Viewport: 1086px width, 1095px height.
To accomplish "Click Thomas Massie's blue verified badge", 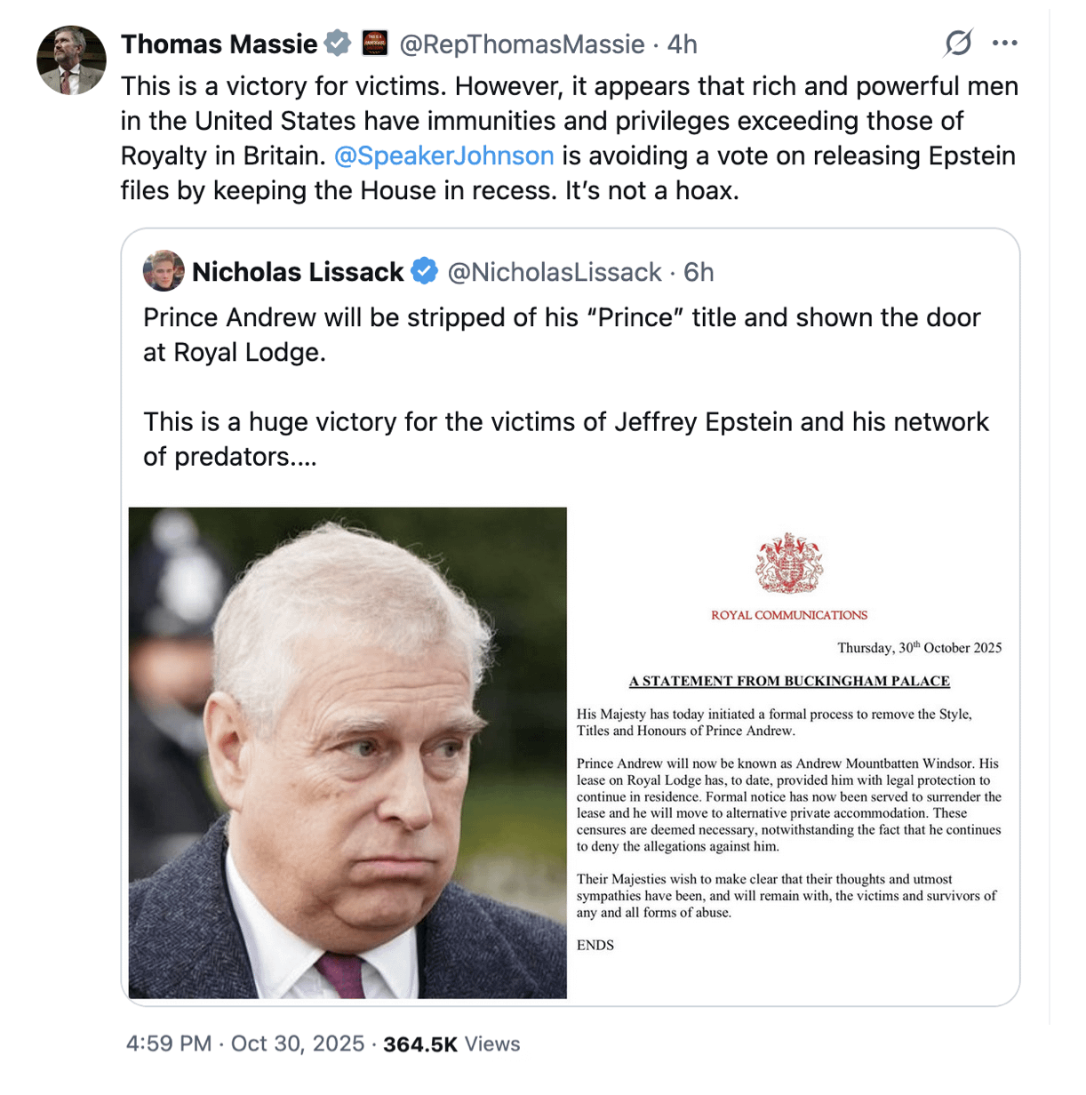I will pyautogui.click(x=338, y=44).
